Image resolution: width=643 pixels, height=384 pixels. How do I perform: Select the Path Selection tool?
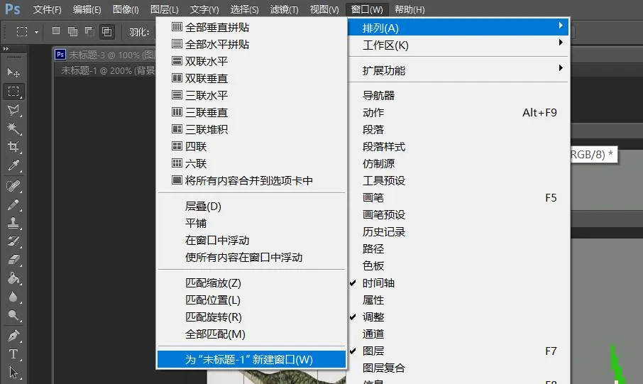pyautogui.click(x=13, y=372)
